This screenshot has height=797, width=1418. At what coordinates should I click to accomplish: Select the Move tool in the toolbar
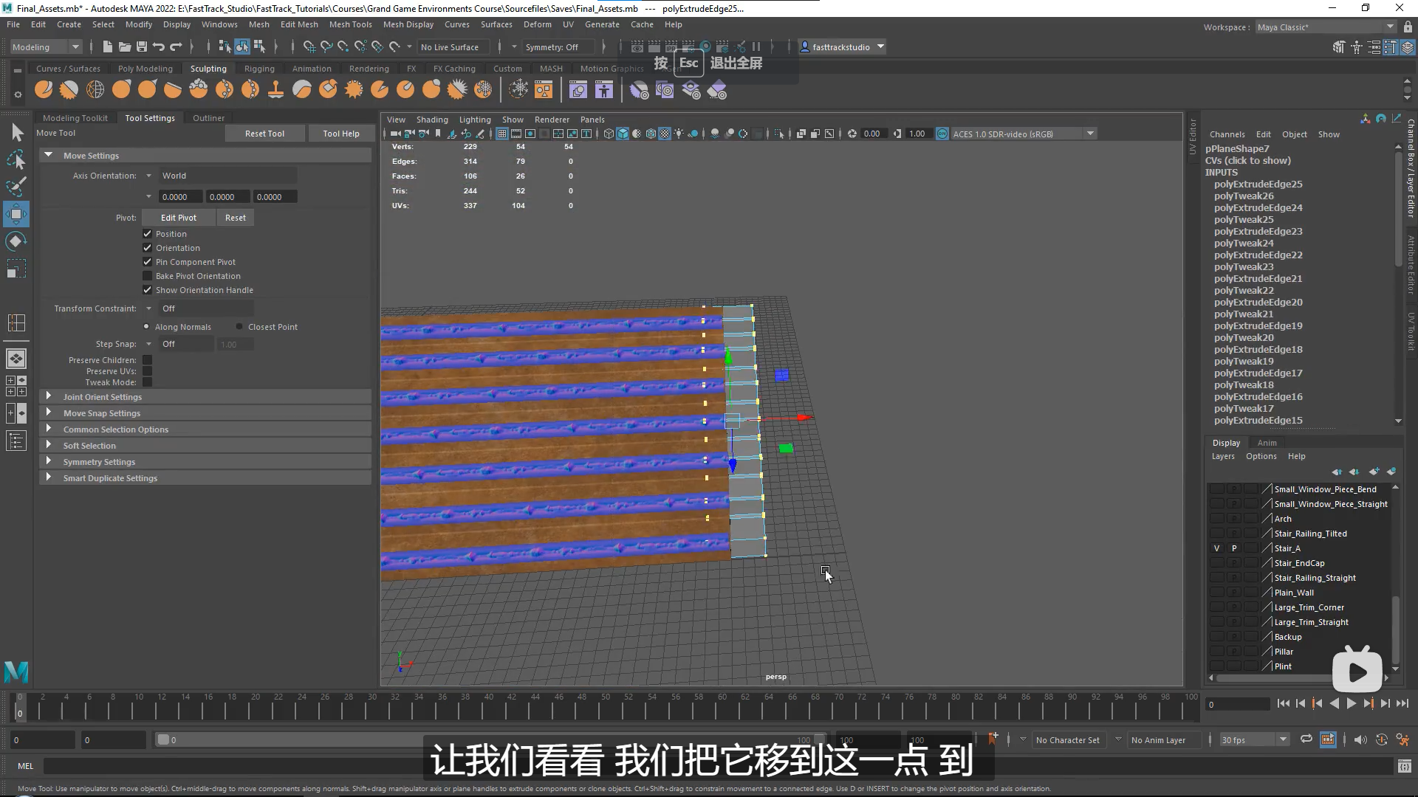point(16,214)
